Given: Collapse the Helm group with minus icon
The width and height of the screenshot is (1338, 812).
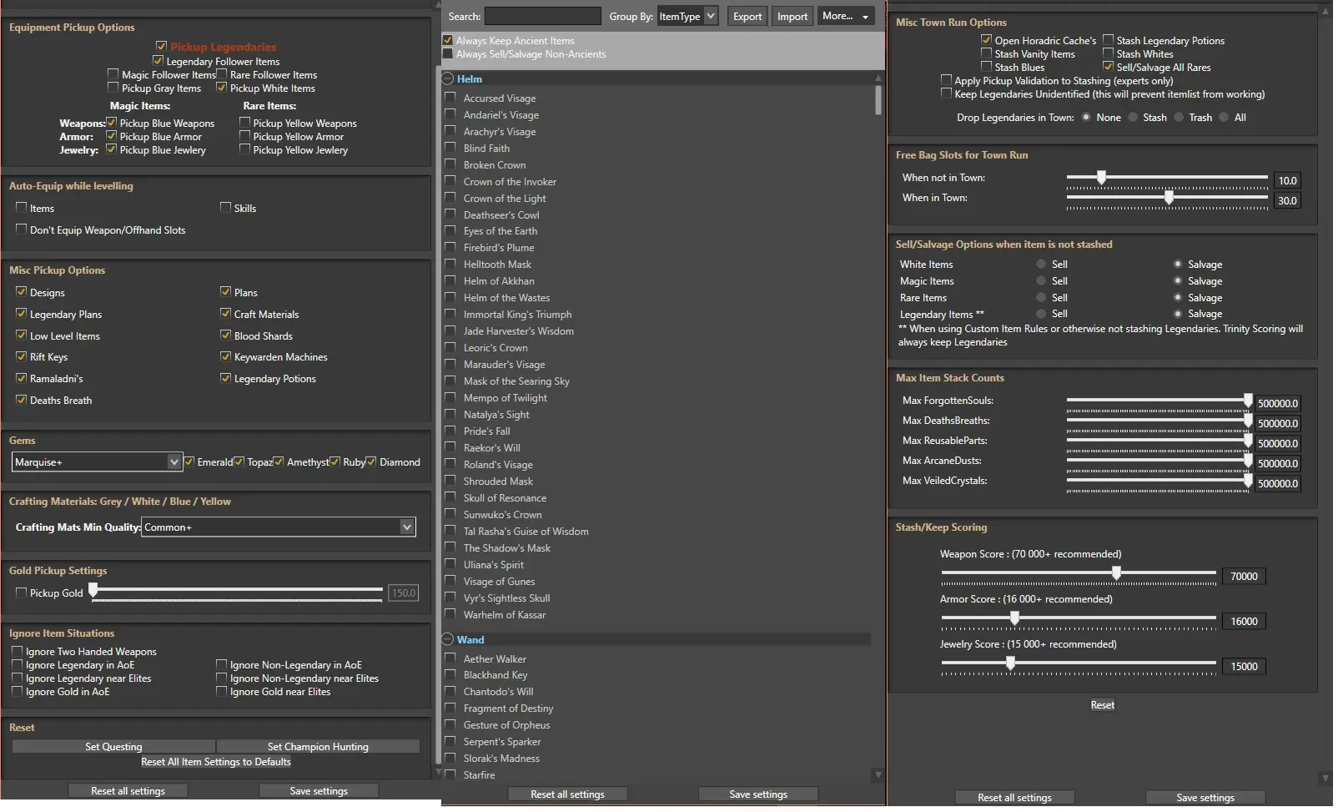Looking at the screenshot, I should pos(448,79).
